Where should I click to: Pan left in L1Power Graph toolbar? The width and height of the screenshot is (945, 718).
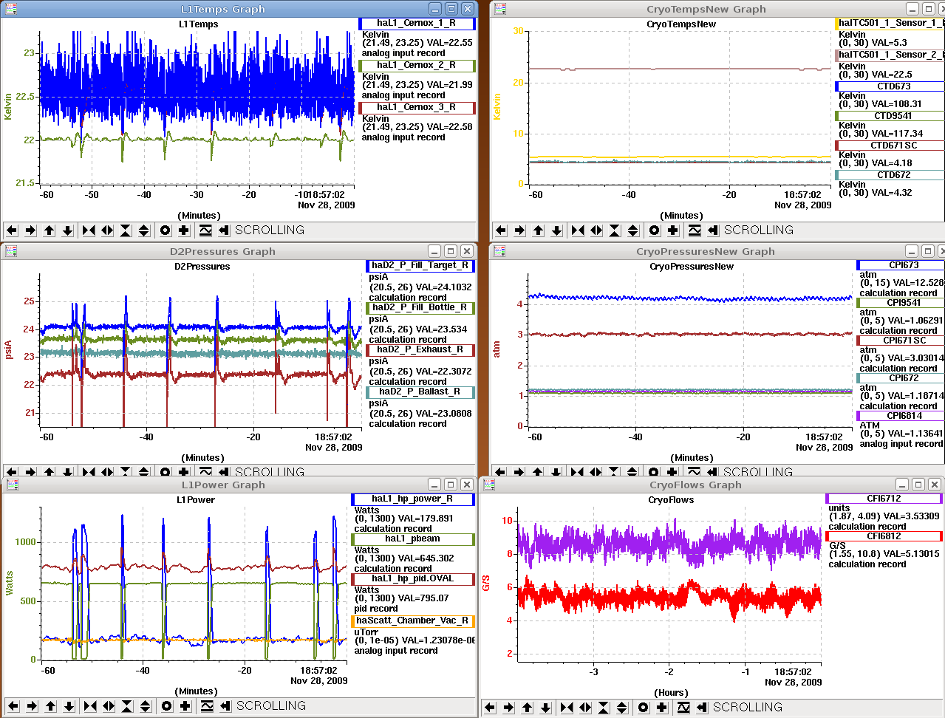(x=13, y=706)
